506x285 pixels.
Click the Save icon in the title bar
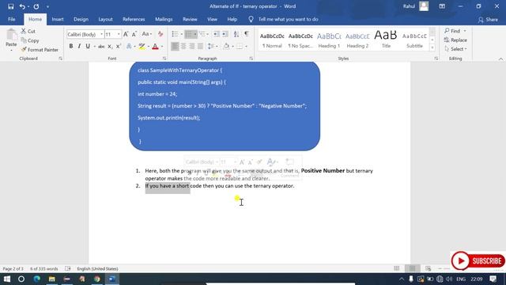click(10, 6)
